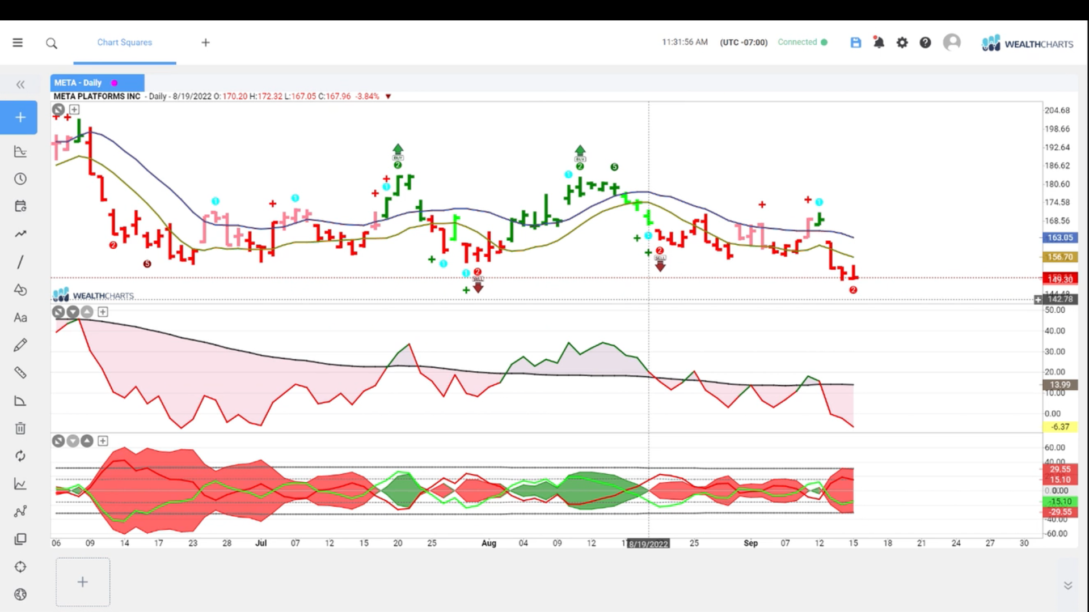Select the Aa text annotation tool
The width and height of the screenshot is (1089, 612).
pyautogui.click(x=20, y=317)
